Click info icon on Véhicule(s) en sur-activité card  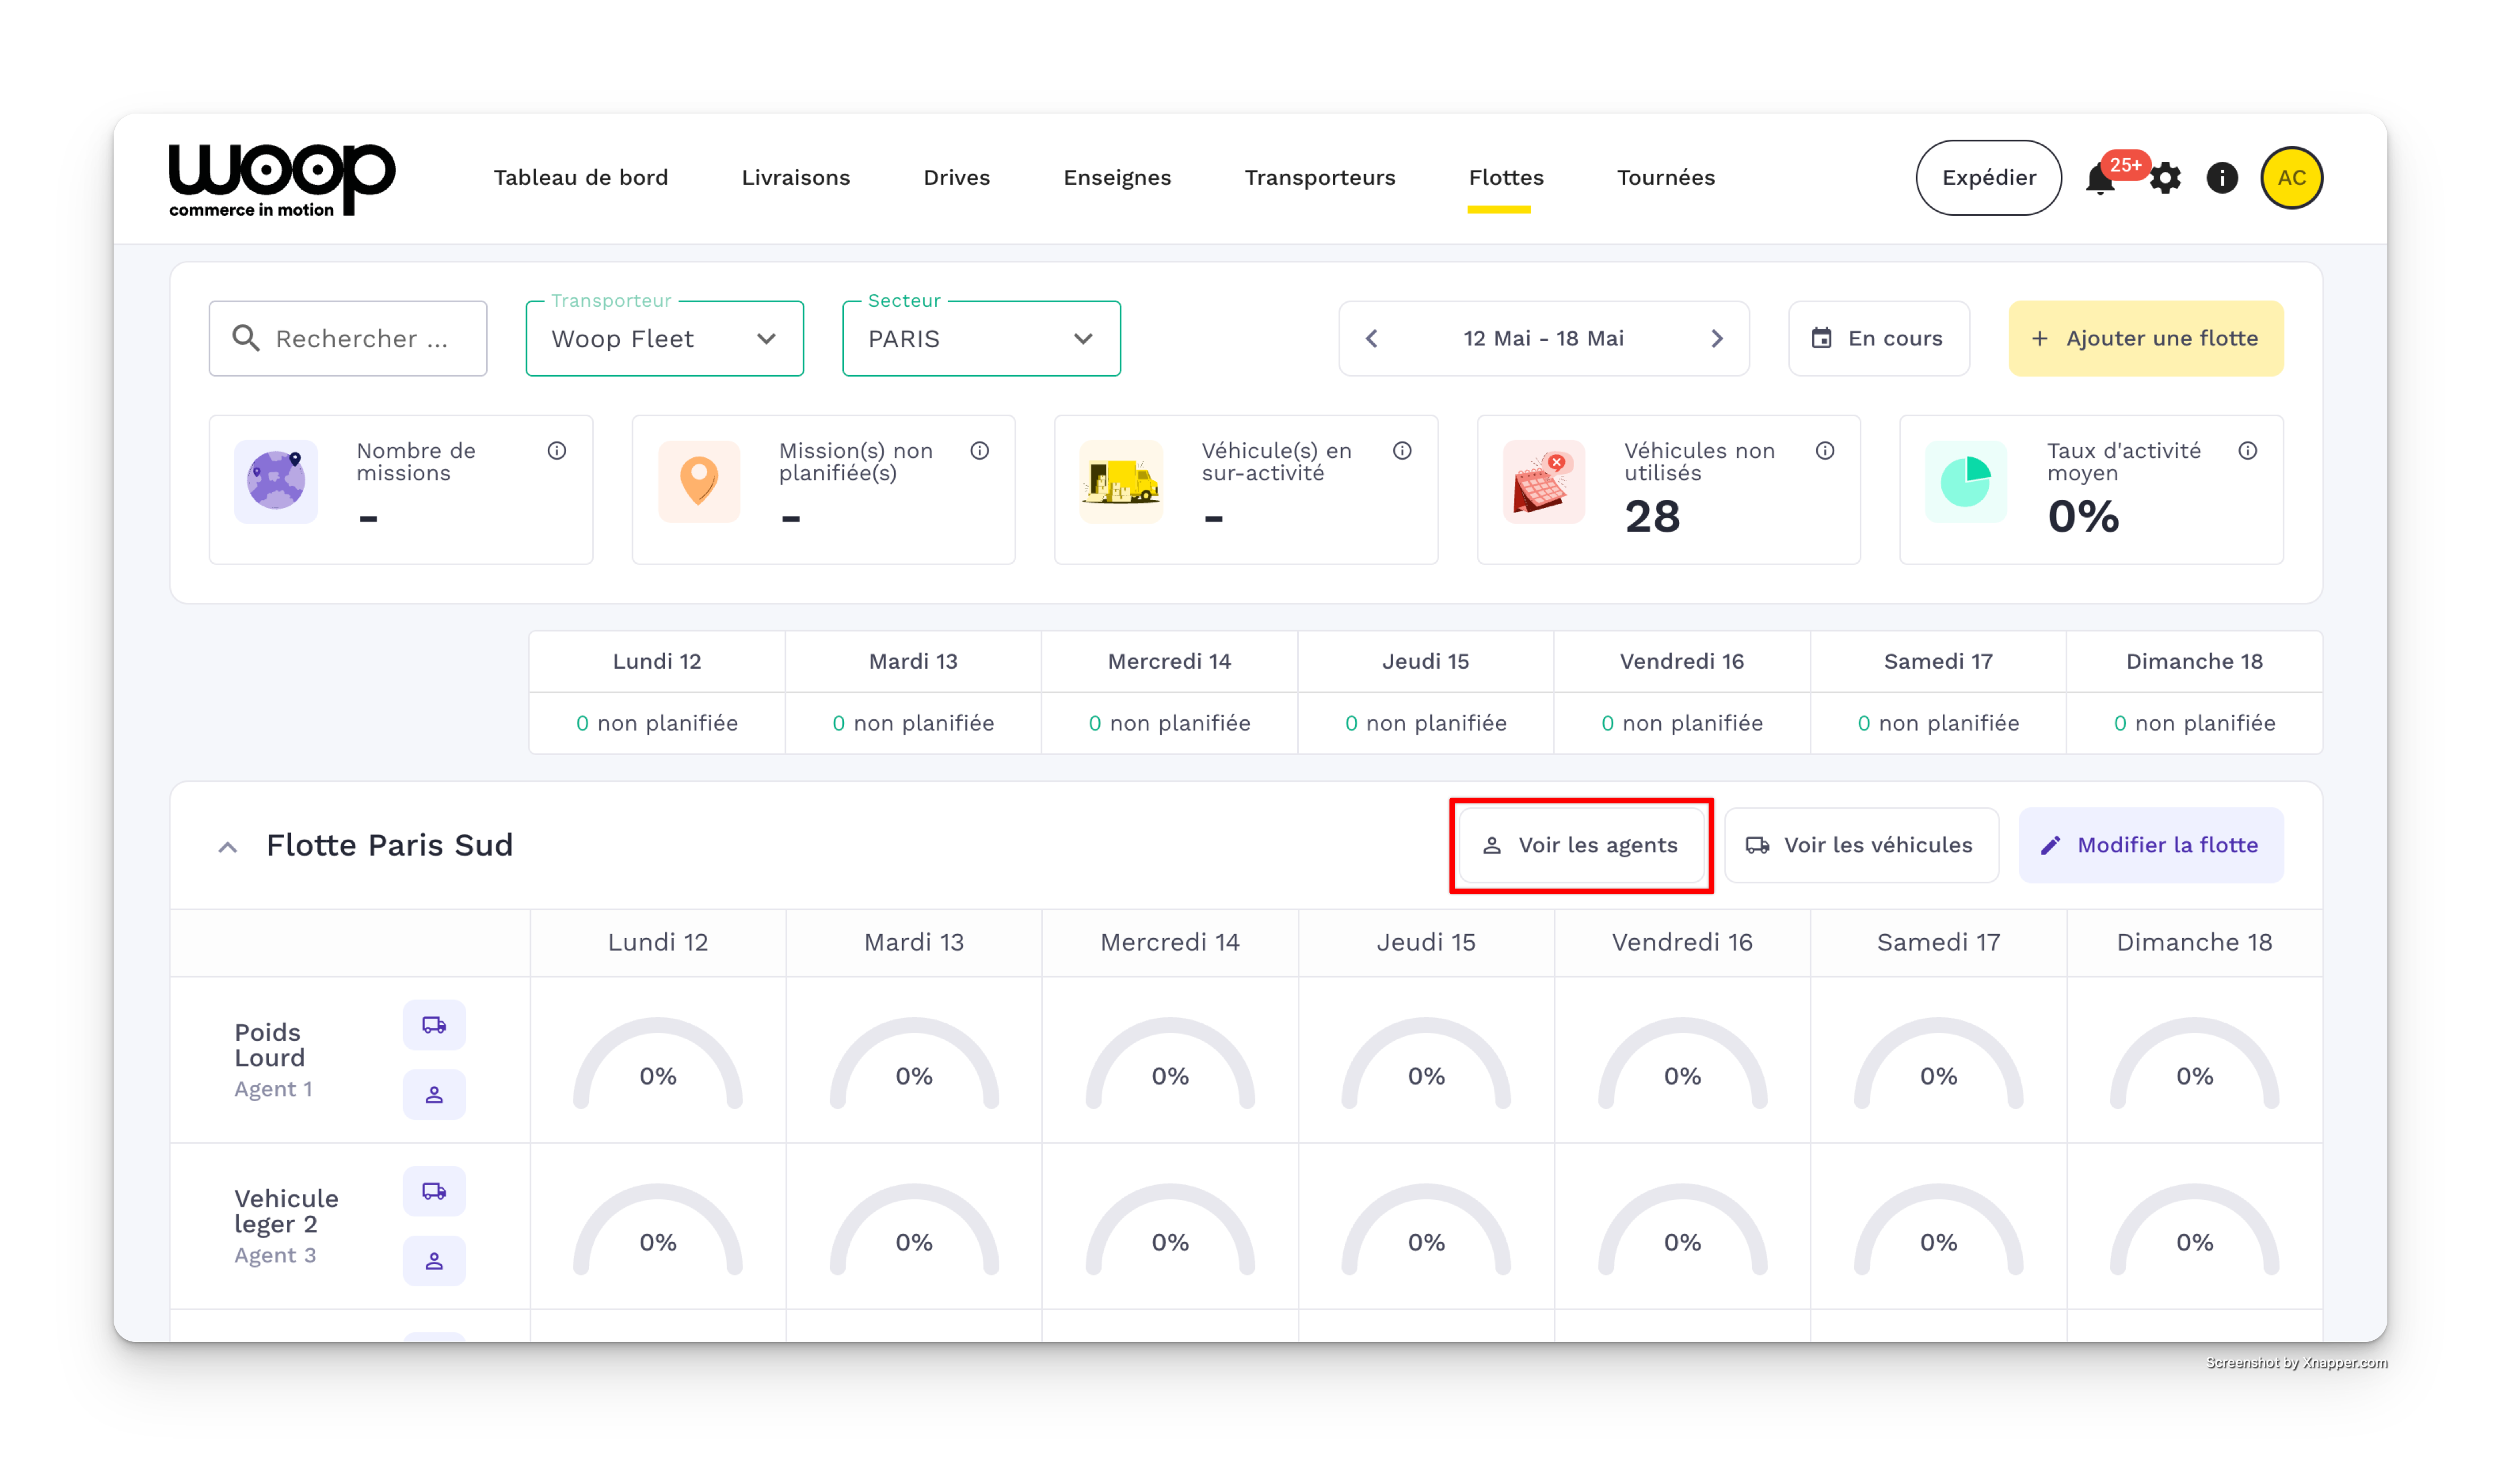point(1403,451)
